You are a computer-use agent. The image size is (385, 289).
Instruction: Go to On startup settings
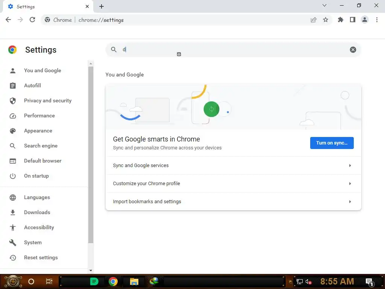click(x=36, y=176)
